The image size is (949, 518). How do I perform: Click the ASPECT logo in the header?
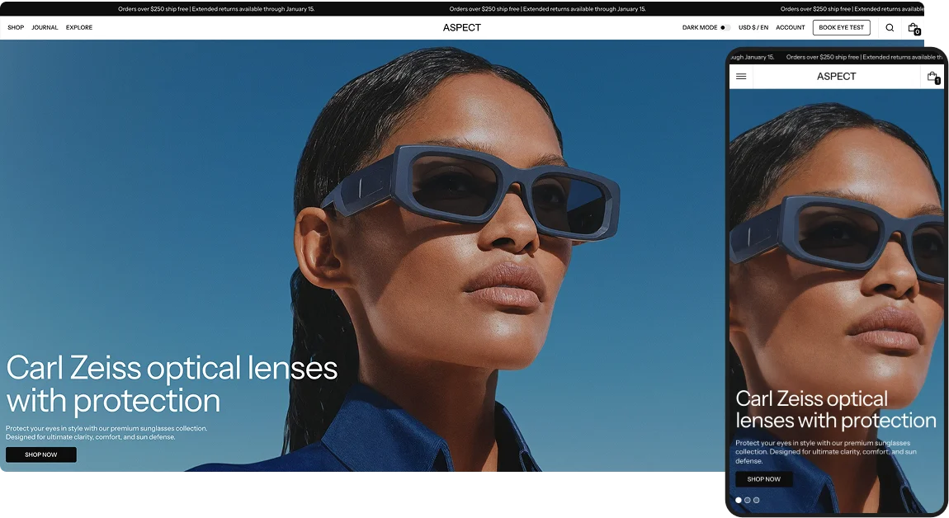pos(461,27)
